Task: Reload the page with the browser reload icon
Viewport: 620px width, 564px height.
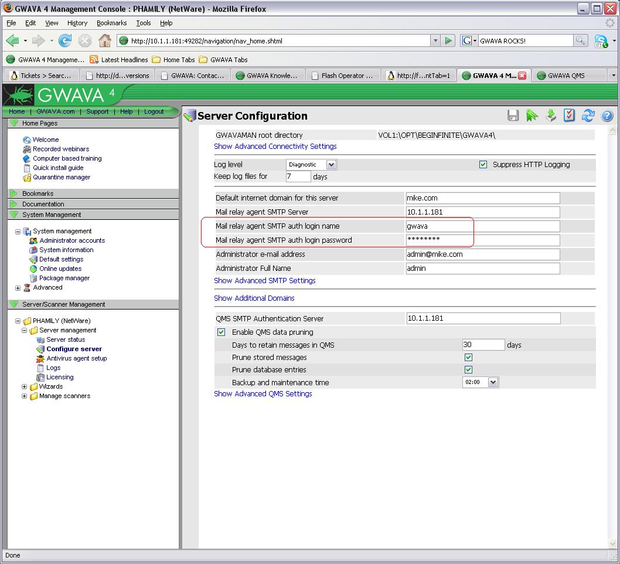Action: [65, 40]
